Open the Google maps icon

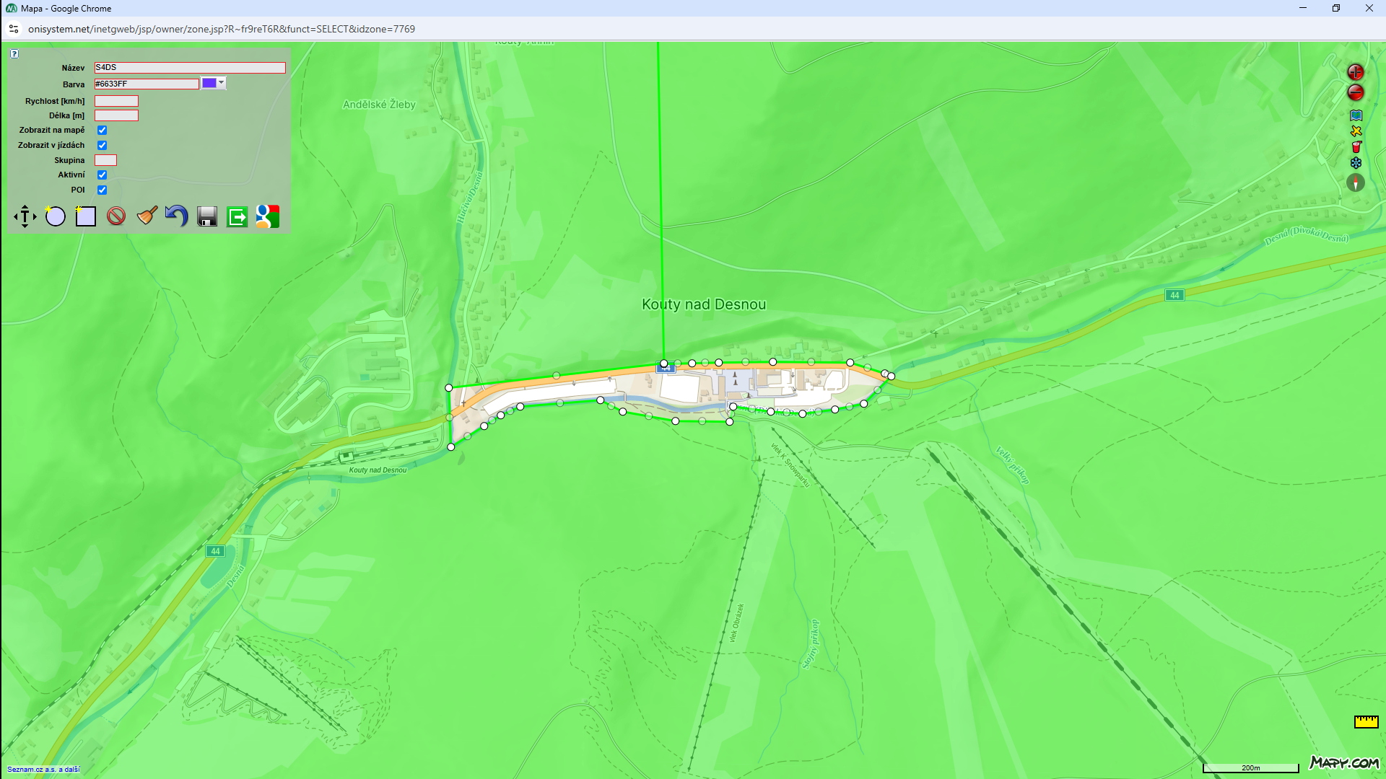point(268,216)
